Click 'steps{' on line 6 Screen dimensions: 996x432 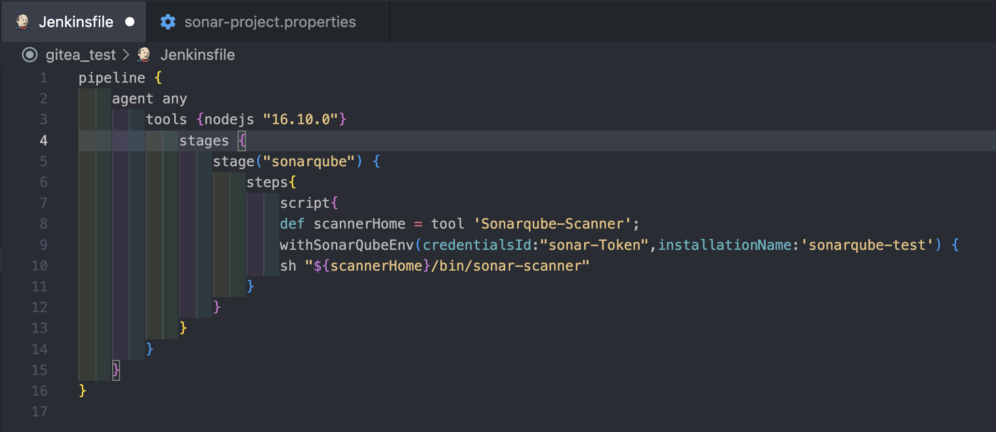pos(271,182)
